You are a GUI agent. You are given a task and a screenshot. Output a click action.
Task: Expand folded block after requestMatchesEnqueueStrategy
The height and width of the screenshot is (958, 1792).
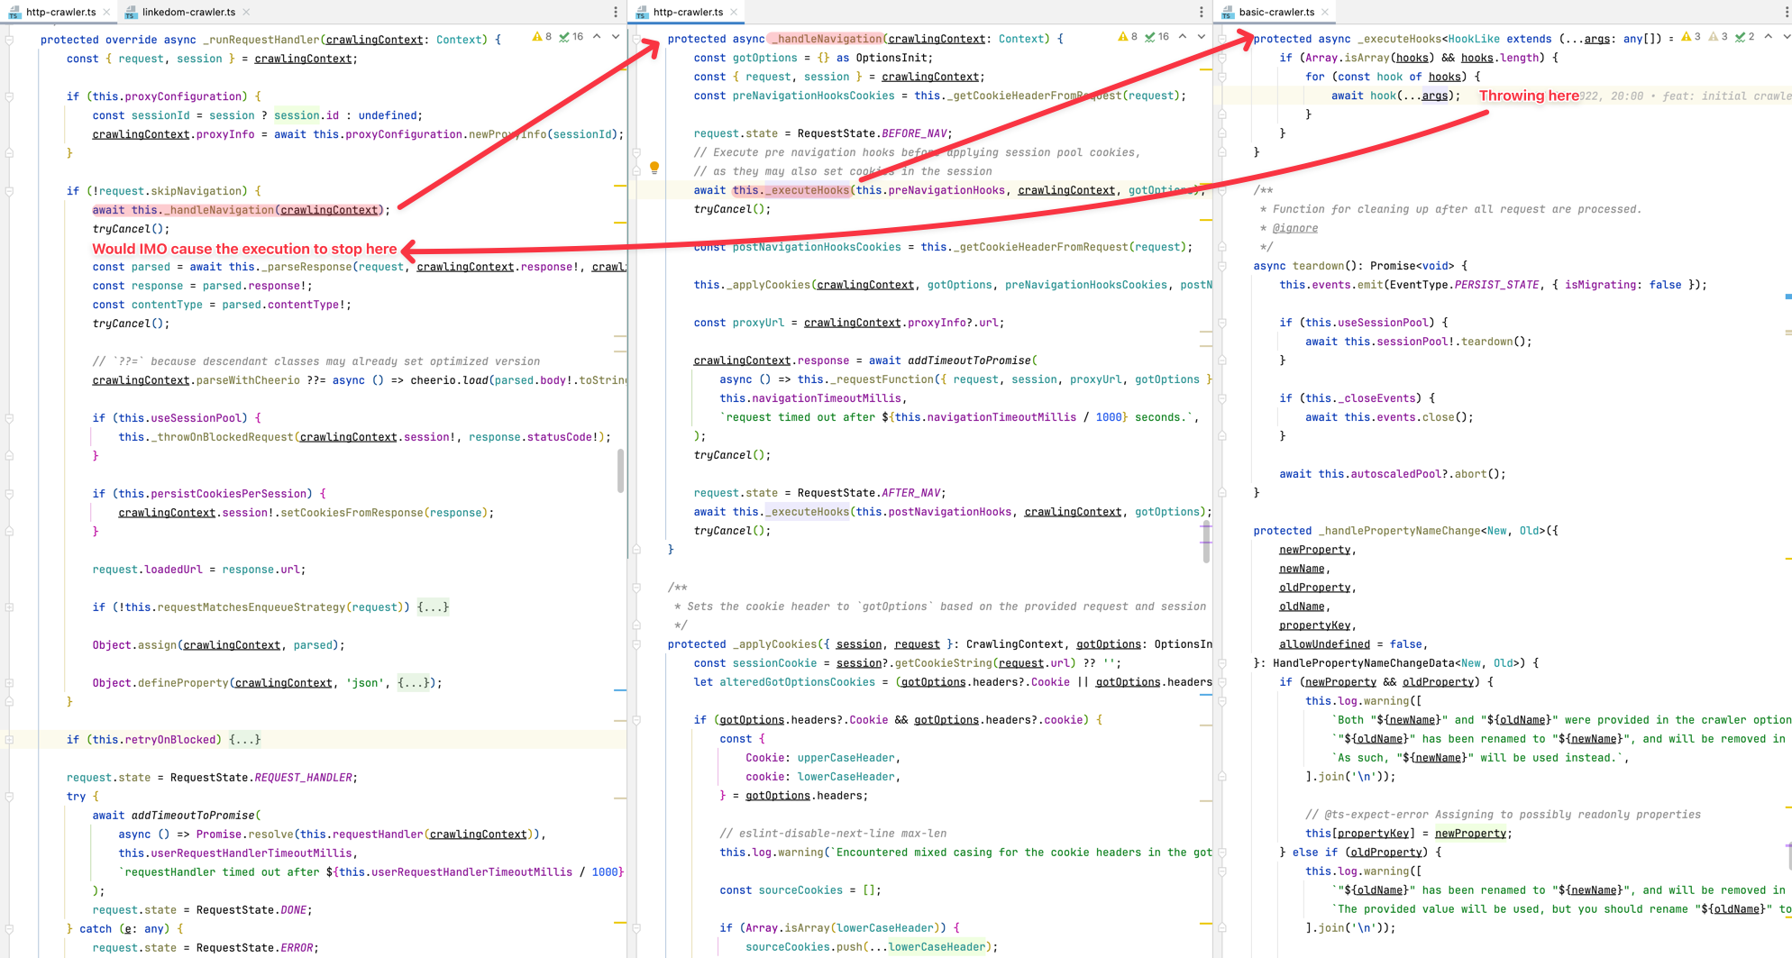tap(433, 607)
